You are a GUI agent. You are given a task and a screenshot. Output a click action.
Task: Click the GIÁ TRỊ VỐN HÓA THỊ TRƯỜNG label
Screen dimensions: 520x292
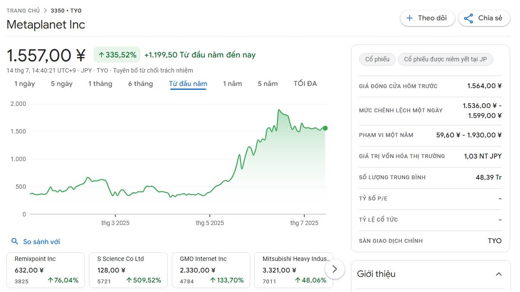pos(402,156)
